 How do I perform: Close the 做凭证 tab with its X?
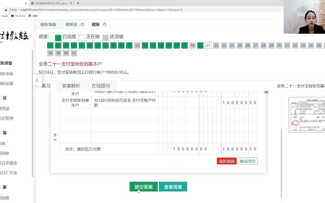(x=82, y=25)
